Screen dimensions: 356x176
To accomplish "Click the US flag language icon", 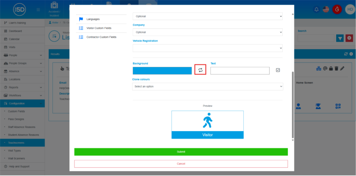I will (326, 9).
